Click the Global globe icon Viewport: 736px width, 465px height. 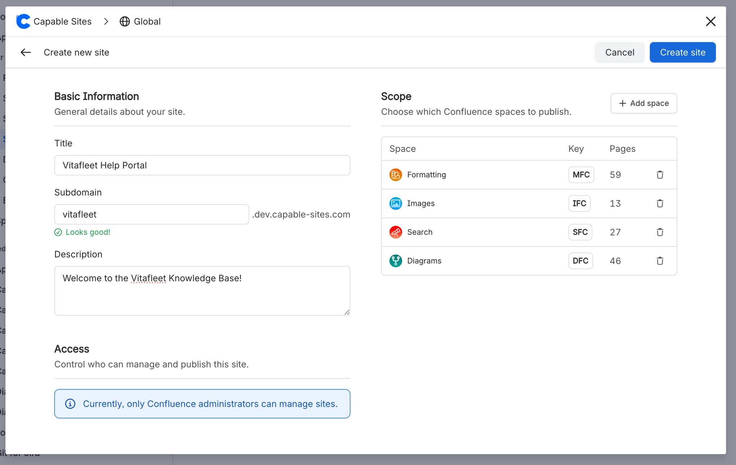coord(125,22)
